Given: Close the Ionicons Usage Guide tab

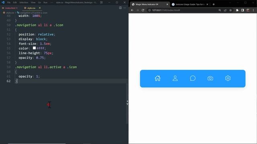Looking at the screenshot, I should point(207,4).
